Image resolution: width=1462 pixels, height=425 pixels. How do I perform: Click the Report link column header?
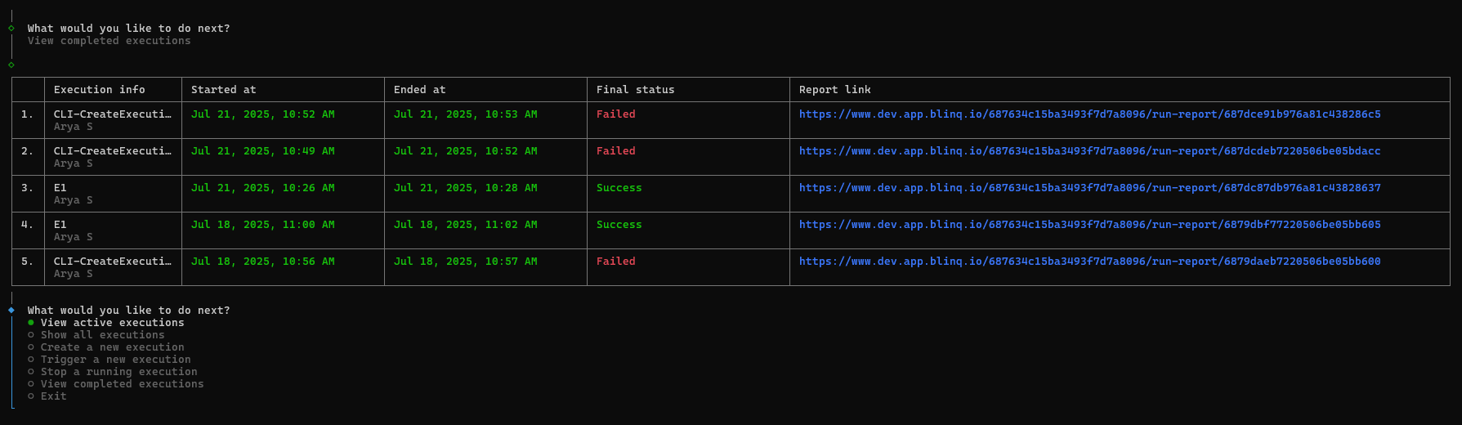coord(834,90)
